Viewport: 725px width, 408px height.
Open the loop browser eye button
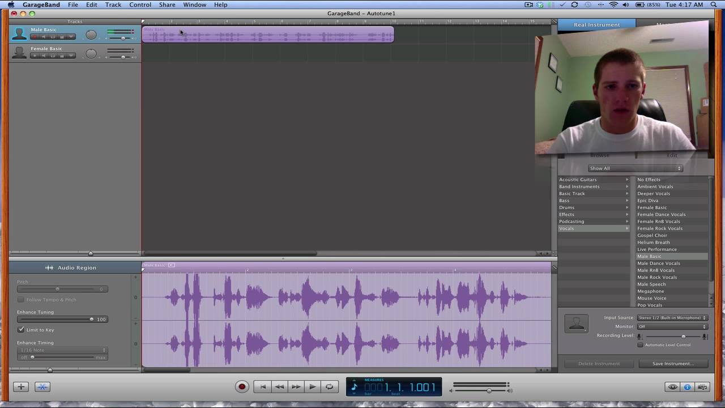click(x=672, y=387)
